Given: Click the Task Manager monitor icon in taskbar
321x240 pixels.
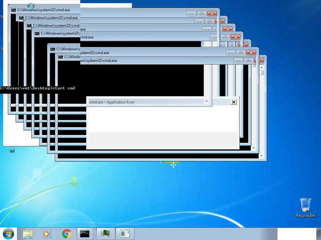Looking at the screenshot, I should coord(105,234).
